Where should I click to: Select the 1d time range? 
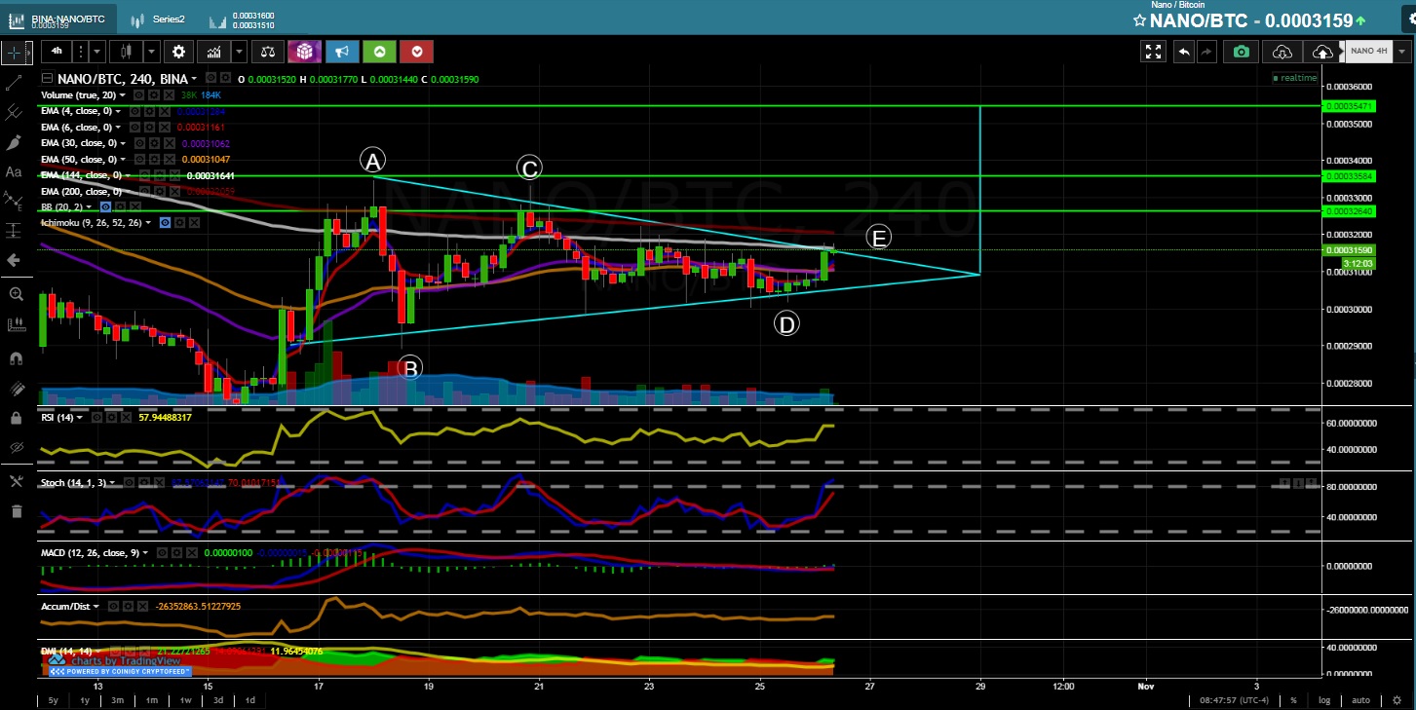250,700
